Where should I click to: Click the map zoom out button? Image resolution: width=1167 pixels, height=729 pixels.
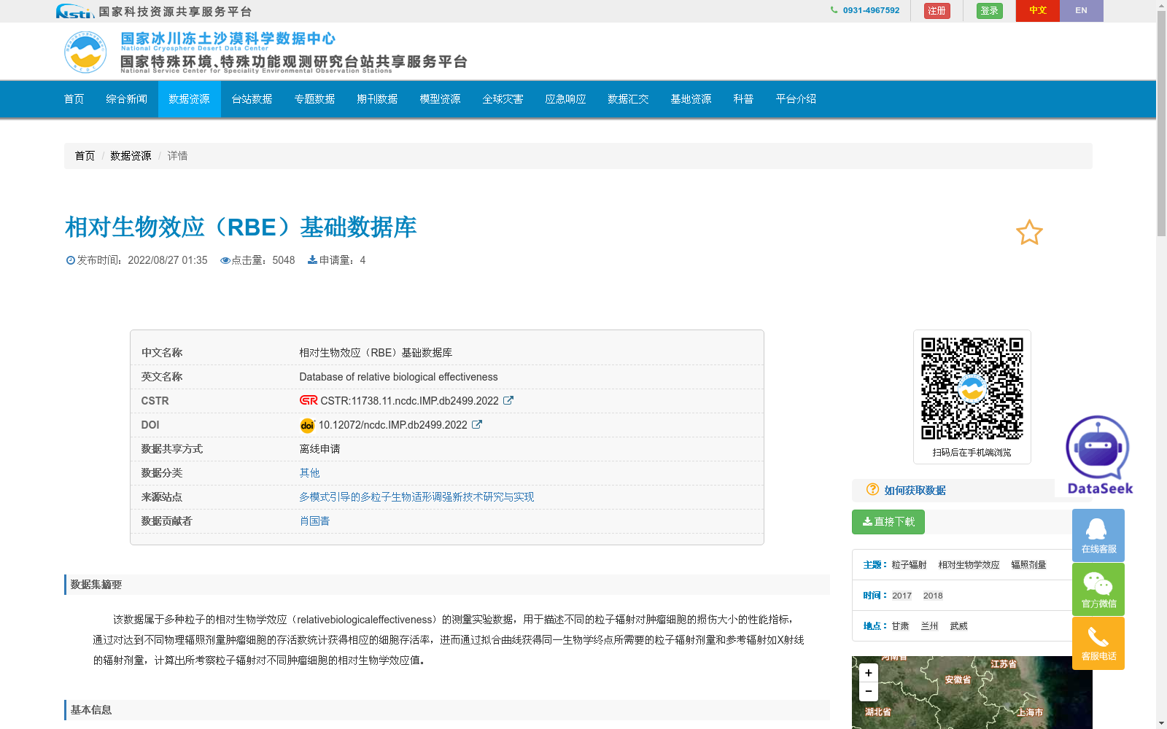pos(869,691)
